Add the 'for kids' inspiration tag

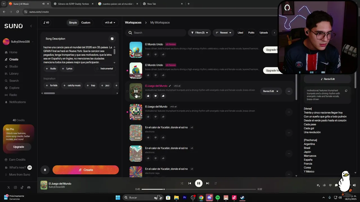51,85
